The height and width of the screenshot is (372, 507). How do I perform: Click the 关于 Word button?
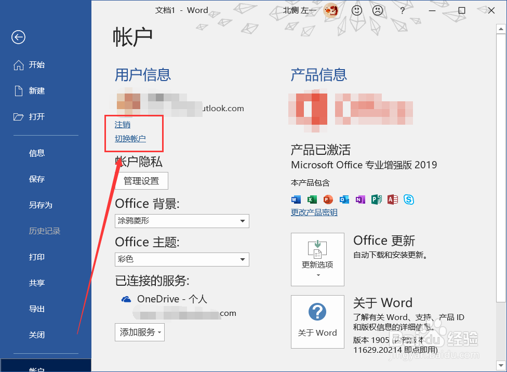pos(317,322)
